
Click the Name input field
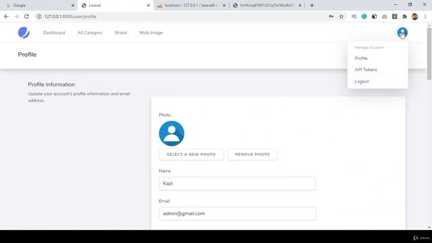click(x=237, y=184)
